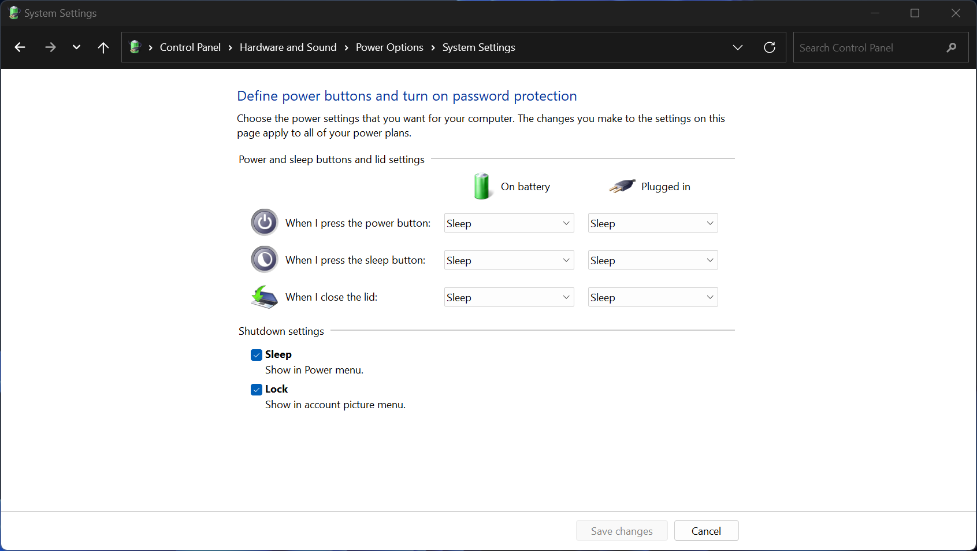Screen dimensions: 977x551
Task: Click the search magnifier icon
Action: 951,47
